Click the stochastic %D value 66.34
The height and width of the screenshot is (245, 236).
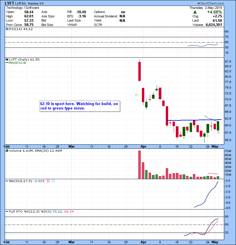pyautogui.click(x=69, y=212)
